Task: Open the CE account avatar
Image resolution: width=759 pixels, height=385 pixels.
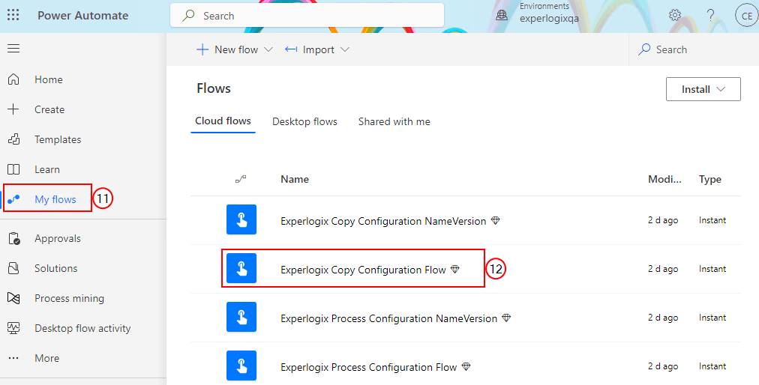Action: [x=746, y=16]
